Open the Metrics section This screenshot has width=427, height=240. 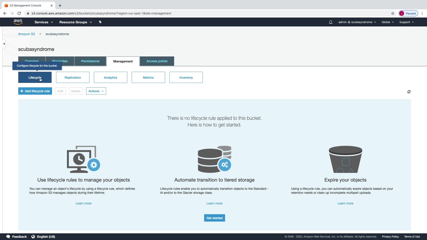tap(148, 78)
